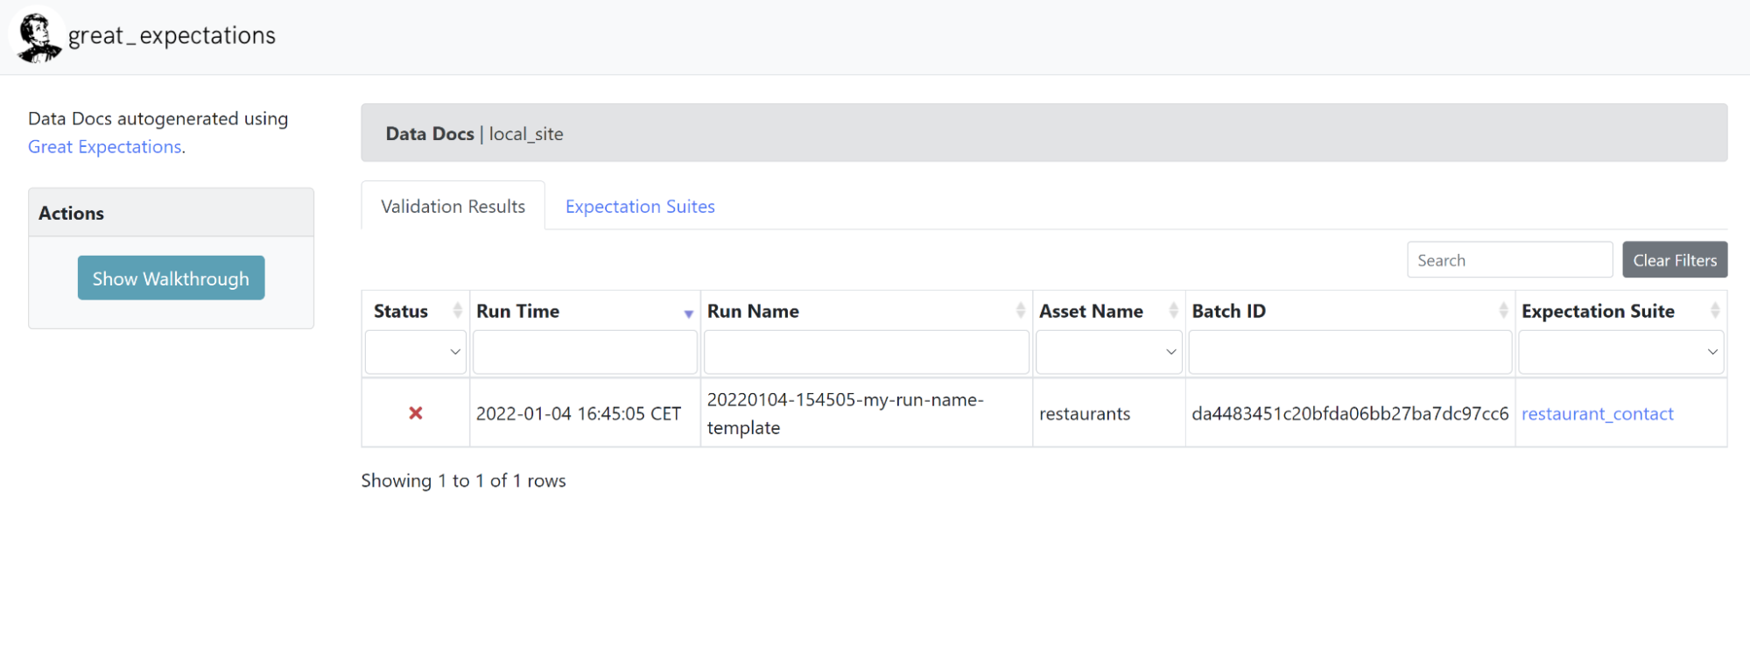Click the Run Time filter text box
This screenshot has height=654, width=1750.
(x=585, y=352)
